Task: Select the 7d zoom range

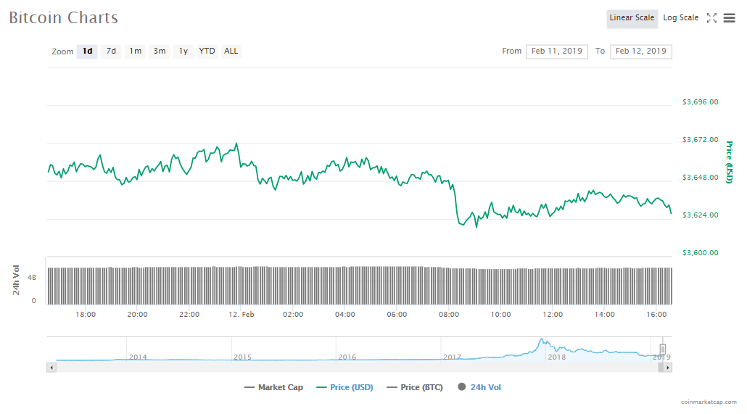Action: click(111, 51)
